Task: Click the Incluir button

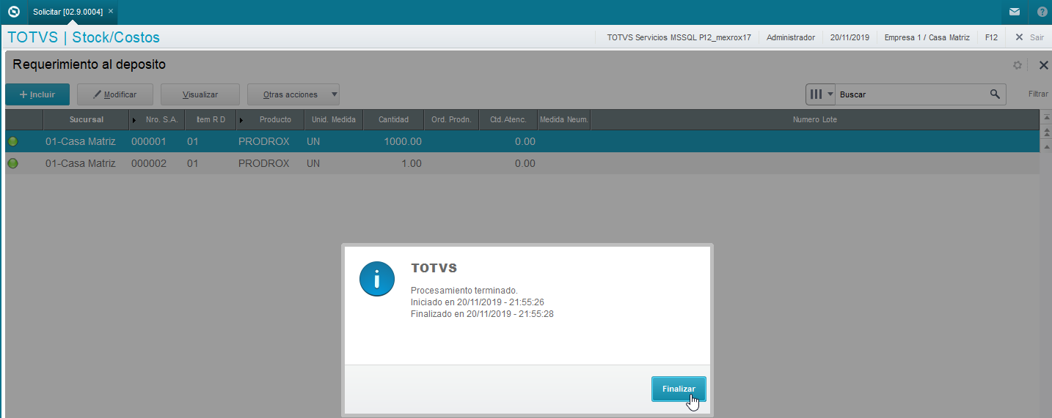Action: (37, 94)
